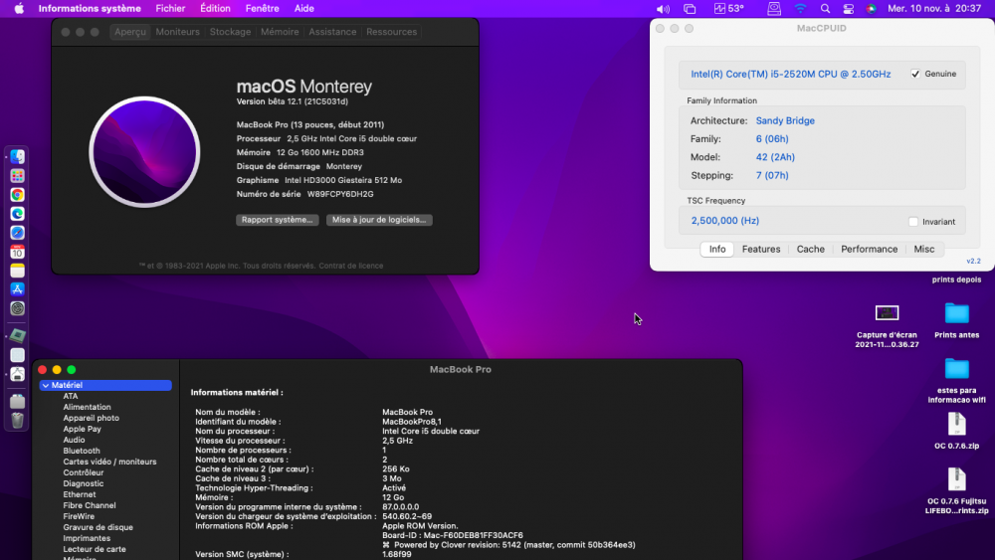Viewport: 995px width, 560px height.
Task: Launch Microsoft Edge from the Dock
Action: coord(17,214)
